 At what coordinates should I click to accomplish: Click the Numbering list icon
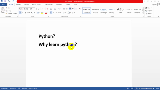pos(55,9)
